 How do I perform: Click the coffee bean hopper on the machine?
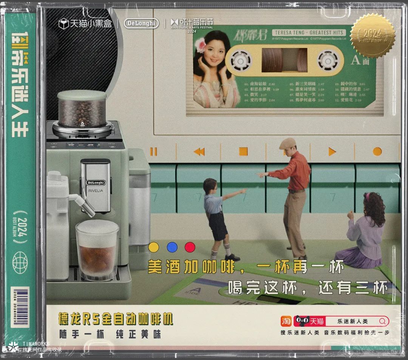(82, 110)
